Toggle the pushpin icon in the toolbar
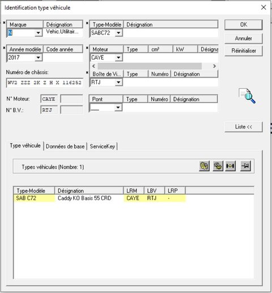 [245, 166]
